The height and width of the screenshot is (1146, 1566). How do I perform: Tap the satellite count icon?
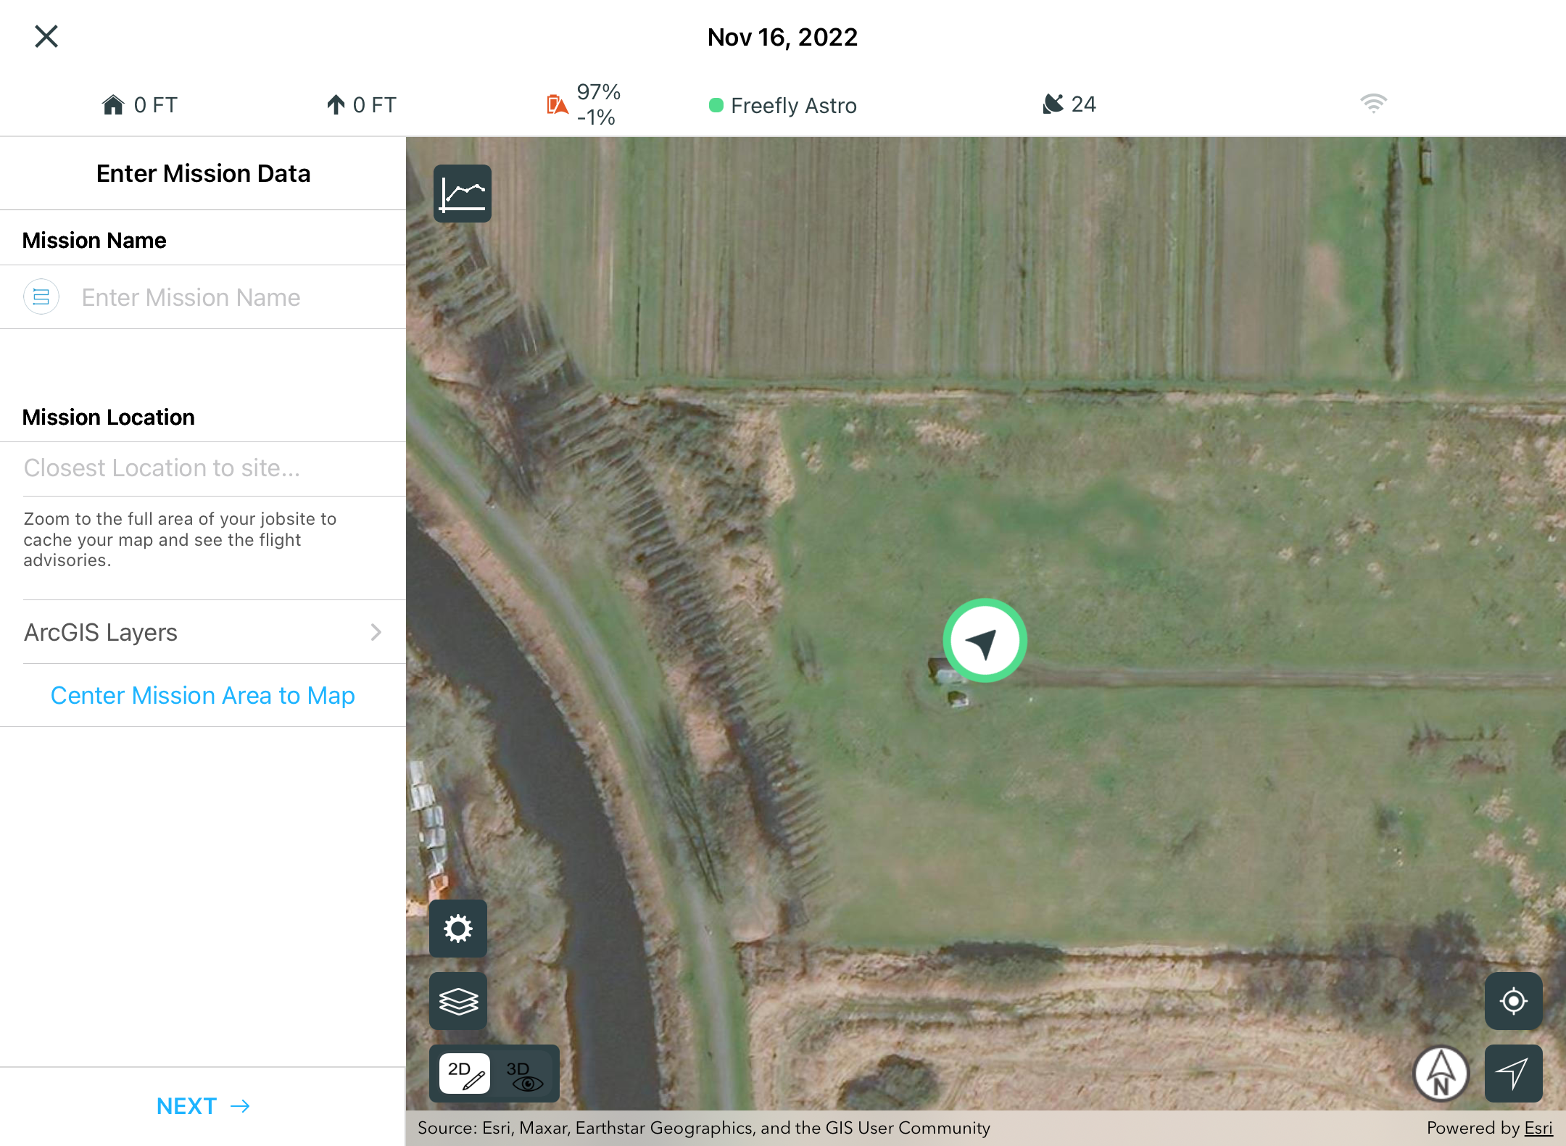1053,104
